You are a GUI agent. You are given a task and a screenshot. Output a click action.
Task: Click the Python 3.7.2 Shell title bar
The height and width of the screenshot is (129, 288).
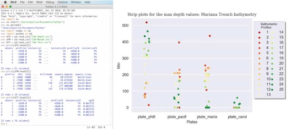click(x=57, y=7)
